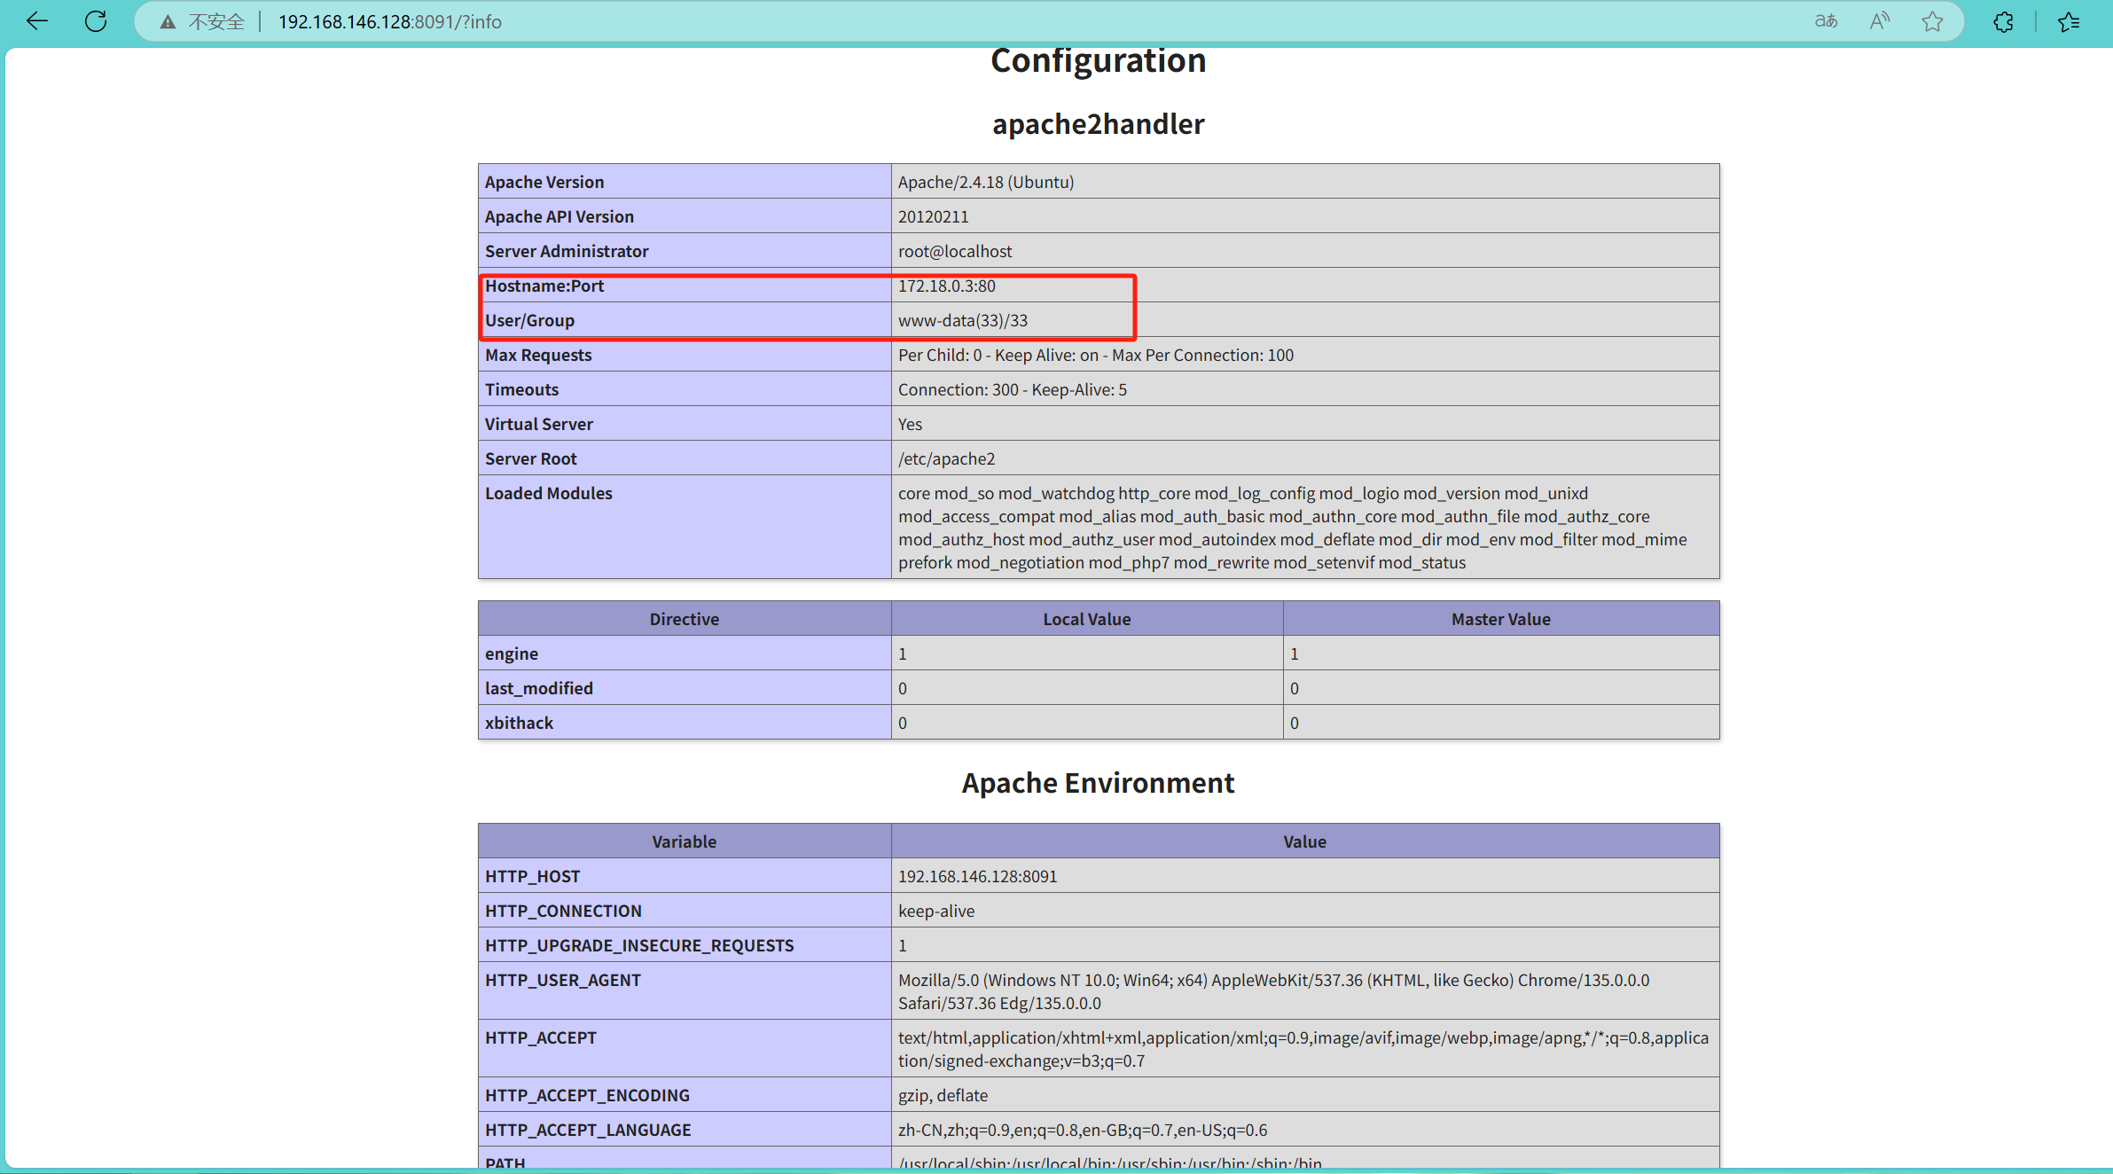Click the address bar URL text
Screen dimensions: 2113x1174
click(x=390, y=21)
